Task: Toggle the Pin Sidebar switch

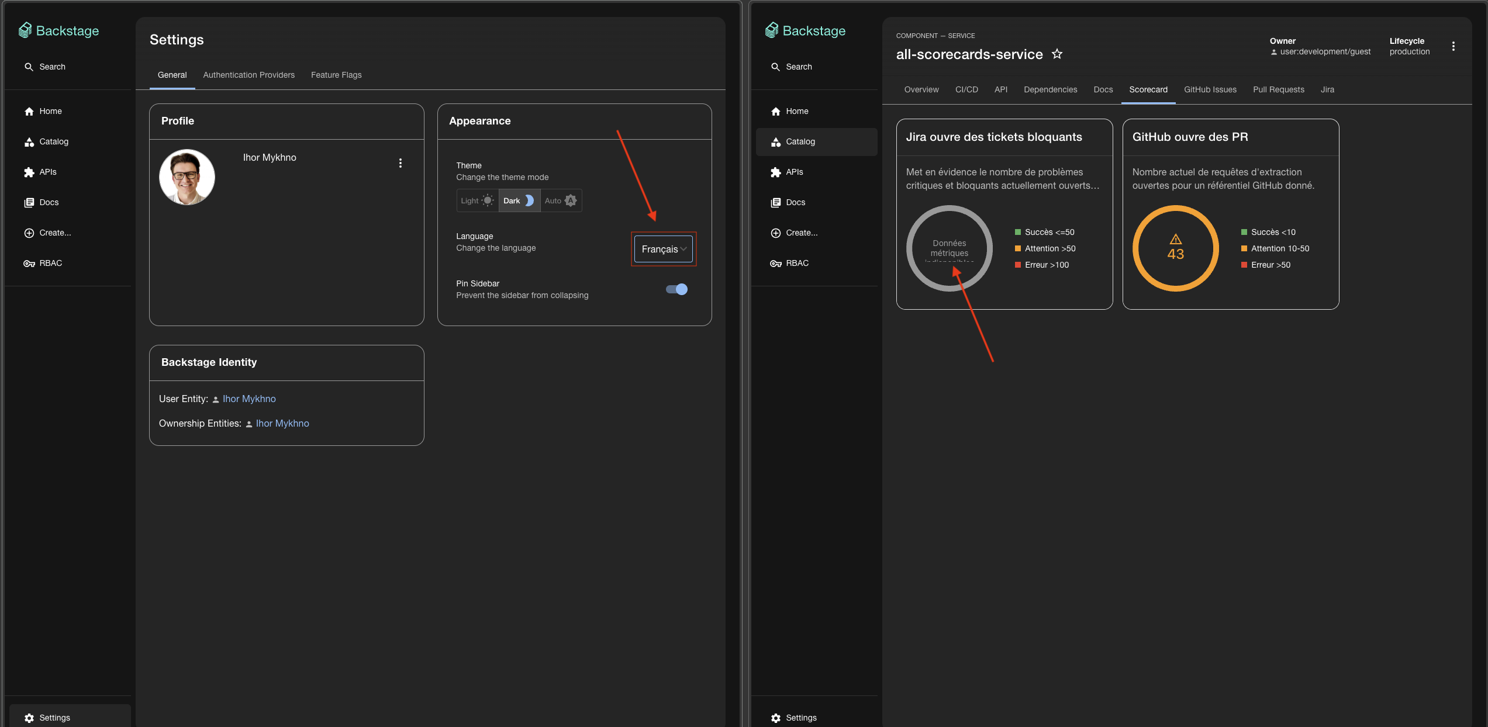Action: 677,289
